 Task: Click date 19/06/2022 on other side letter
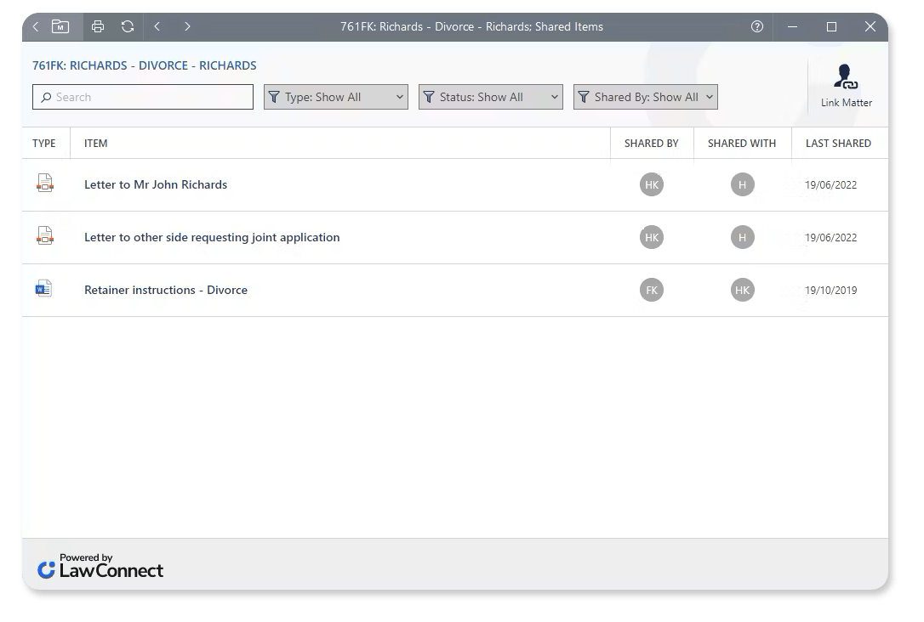(831, 238)
